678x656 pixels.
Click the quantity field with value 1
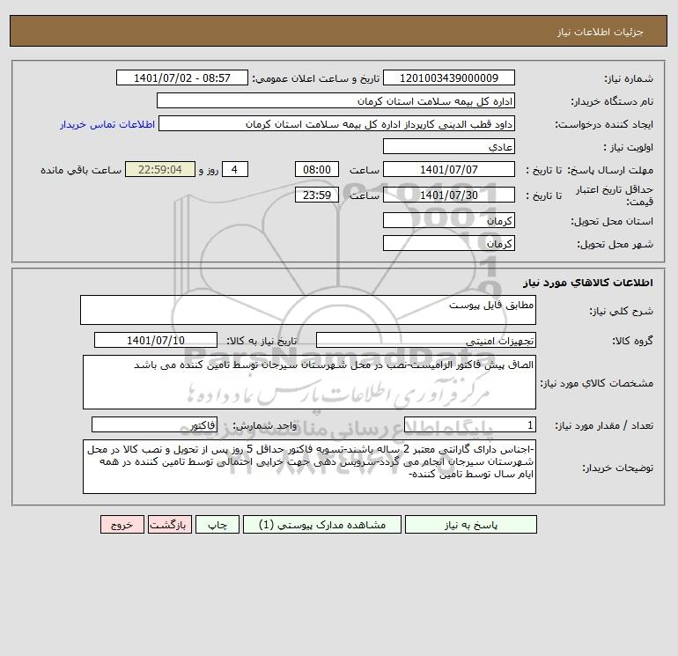tap(470, 425)
